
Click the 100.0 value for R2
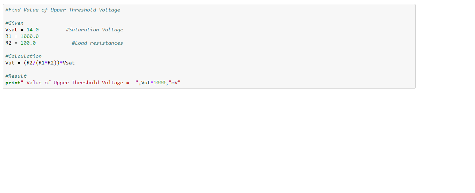point(28,43)
